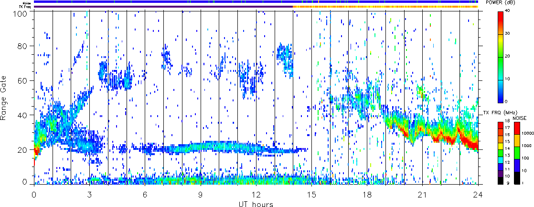The width and height of the screenshot is (534, 207).
Task: Click the "TX FRQ (MHz)" legend title
Action: coord(500,112)
